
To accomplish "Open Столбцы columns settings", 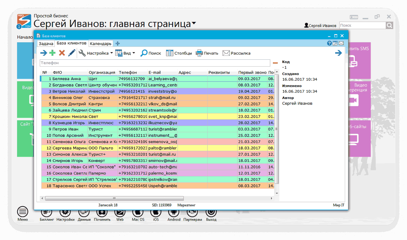I will (x=179, y=53).
